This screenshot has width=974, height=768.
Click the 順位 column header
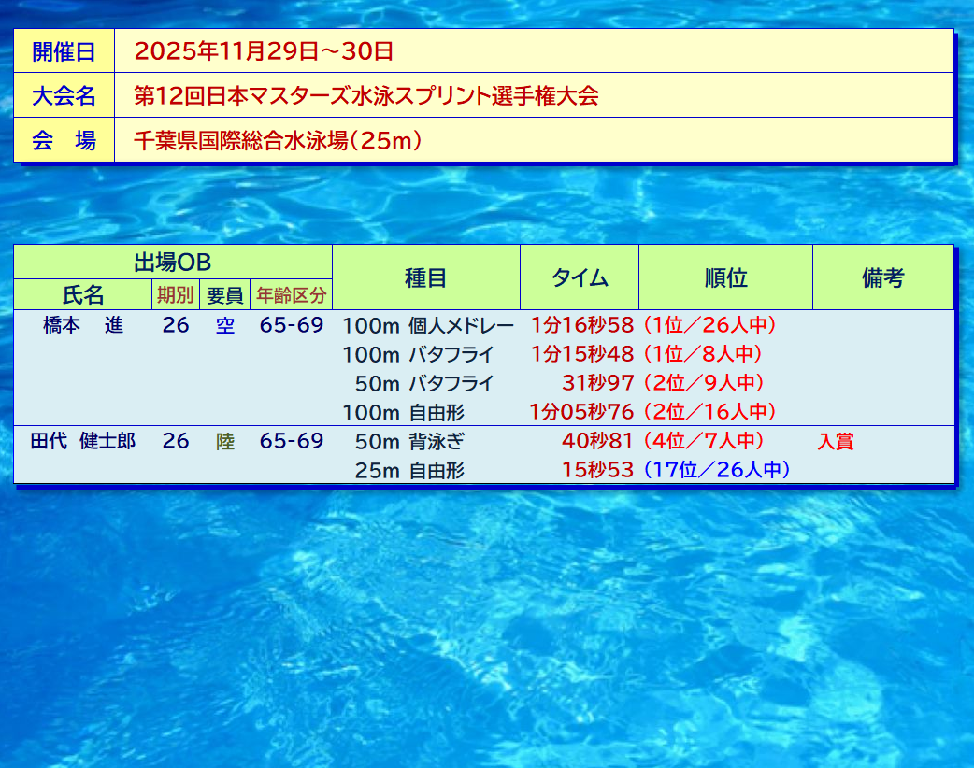(x=725, y=277)
